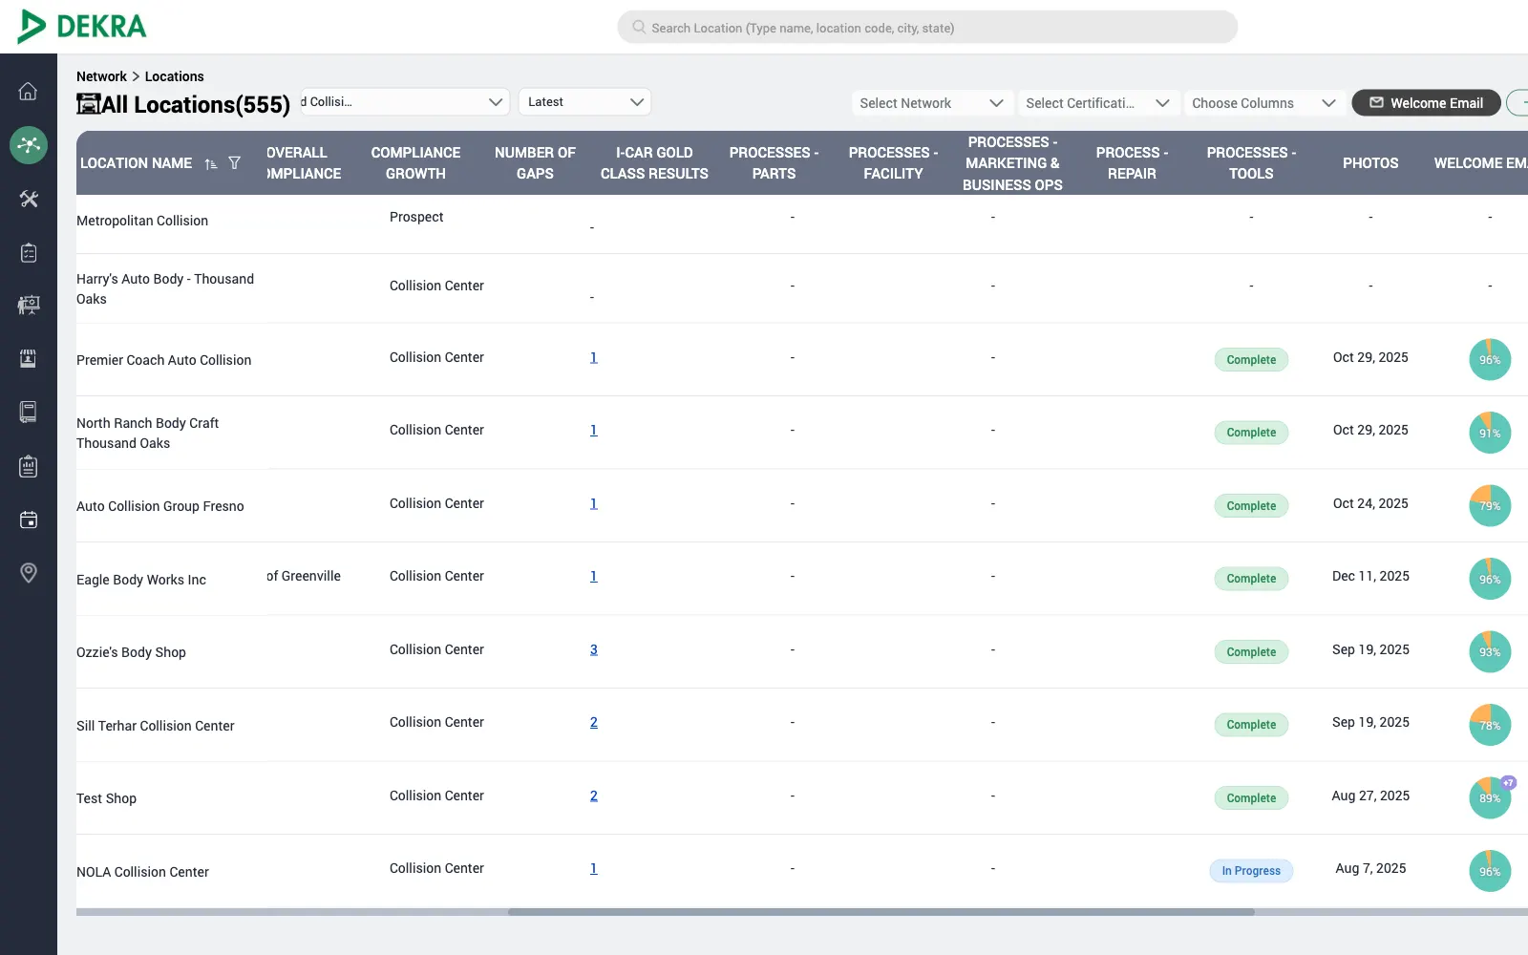Open Select Network dropdown
Image resolution: width=1528 pixels, height=955 pixels.
(931, 103)
